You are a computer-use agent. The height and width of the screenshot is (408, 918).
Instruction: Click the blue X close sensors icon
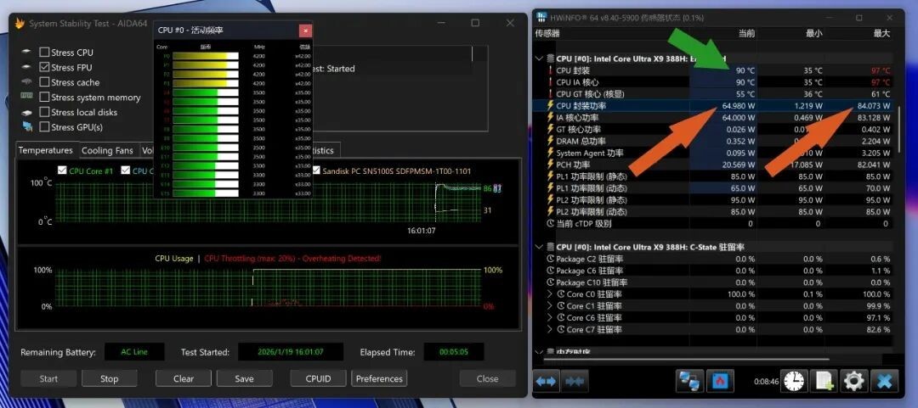pos(884,381)
